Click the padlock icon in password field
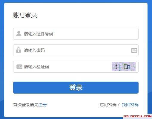 click(19, 50)
